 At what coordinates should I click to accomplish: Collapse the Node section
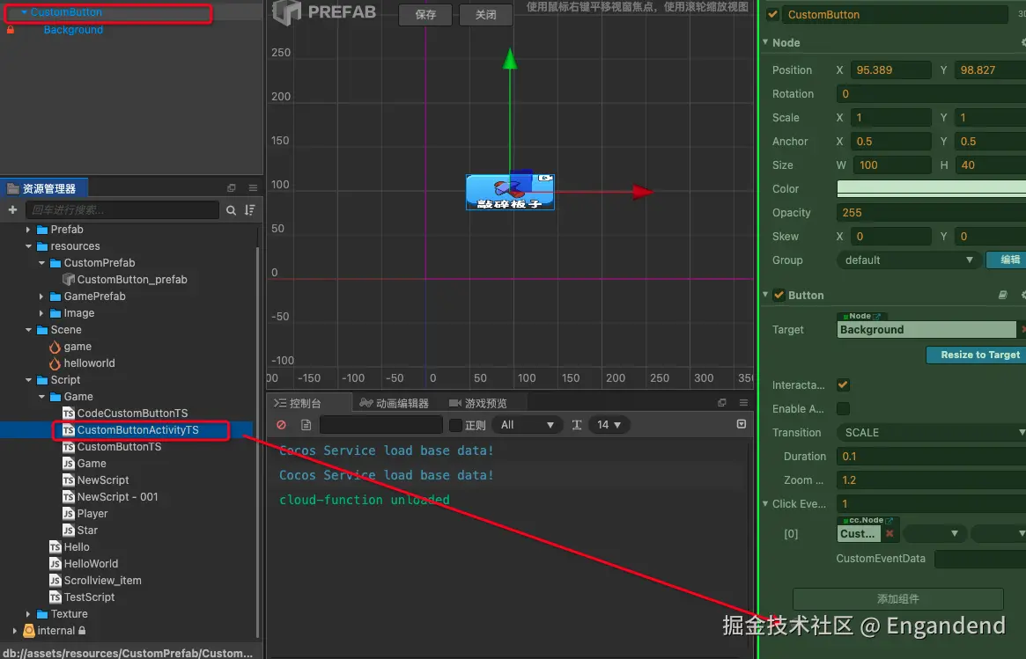coord(765,42)
